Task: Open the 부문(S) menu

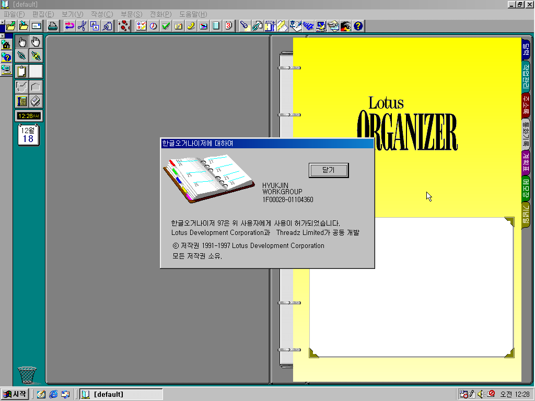Action: click(x=131, y=14)
